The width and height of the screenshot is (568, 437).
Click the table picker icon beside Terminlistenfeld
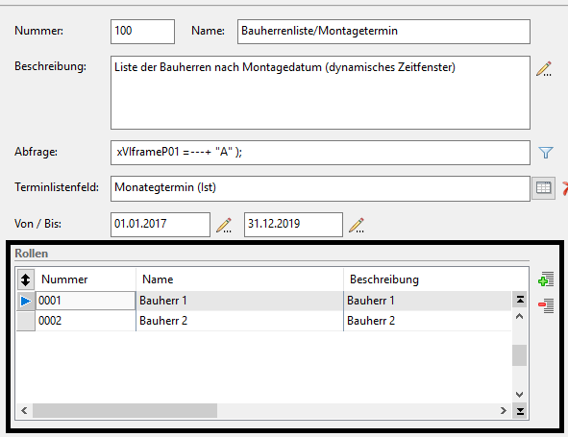pyautogui.click(x=543, y=188)
